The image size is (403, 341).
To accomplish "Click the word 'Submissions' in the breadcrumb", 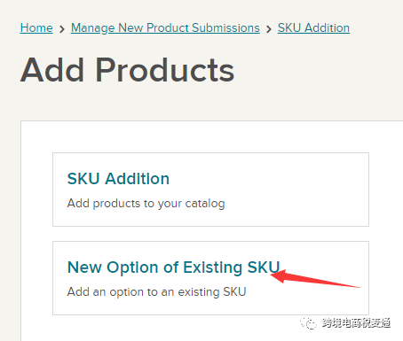I will [x=225, y=28].
